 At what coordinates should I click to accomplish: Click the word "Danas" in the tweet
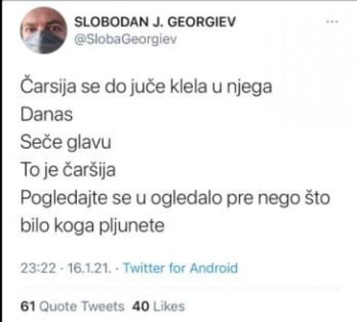coord(47,114)
